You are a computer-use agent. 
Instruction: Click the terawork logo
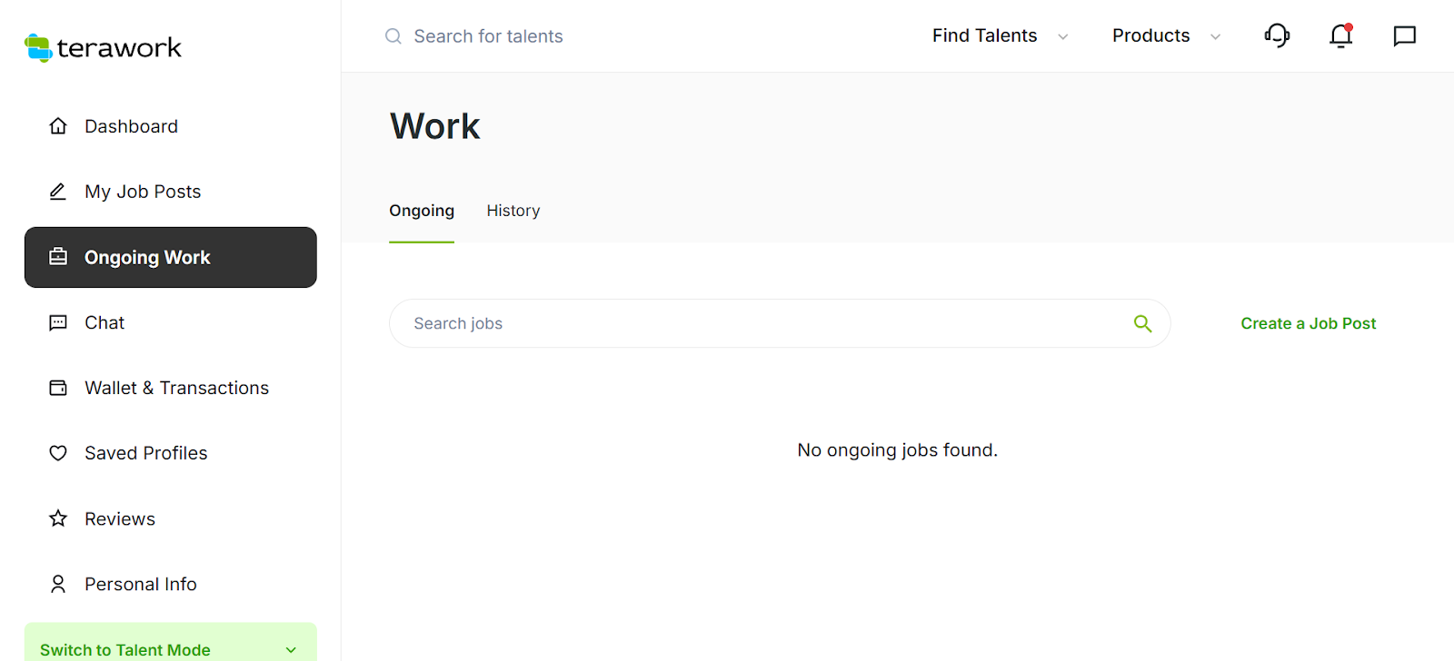[x=103, y=47]
